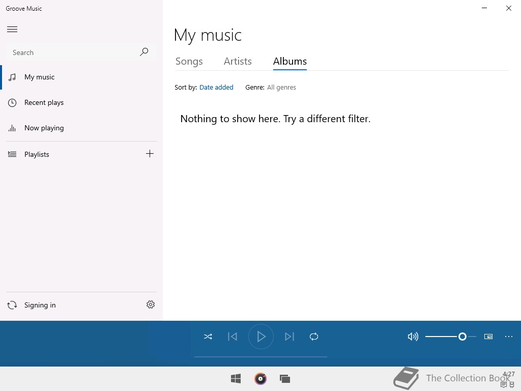Click the search magnifier icon
The width and height of the screenshot is (521, 391).
[x=144, y=52]
